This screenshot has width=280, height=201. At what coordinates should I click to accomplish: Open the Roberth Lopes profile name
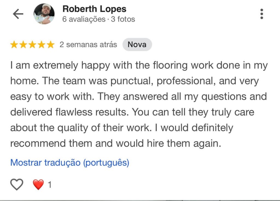coord(94,9)
